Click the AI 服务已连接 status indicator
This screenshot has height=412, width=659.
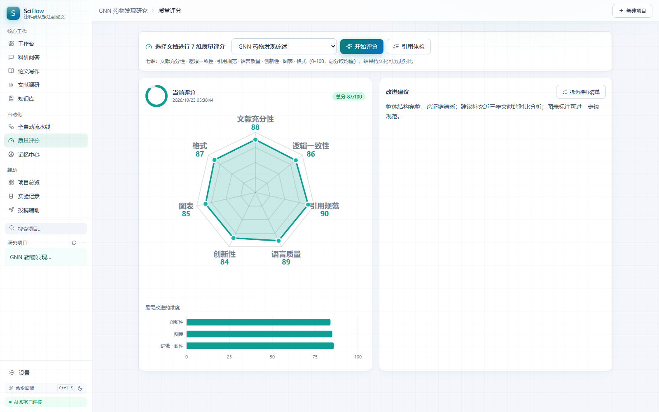46,402
